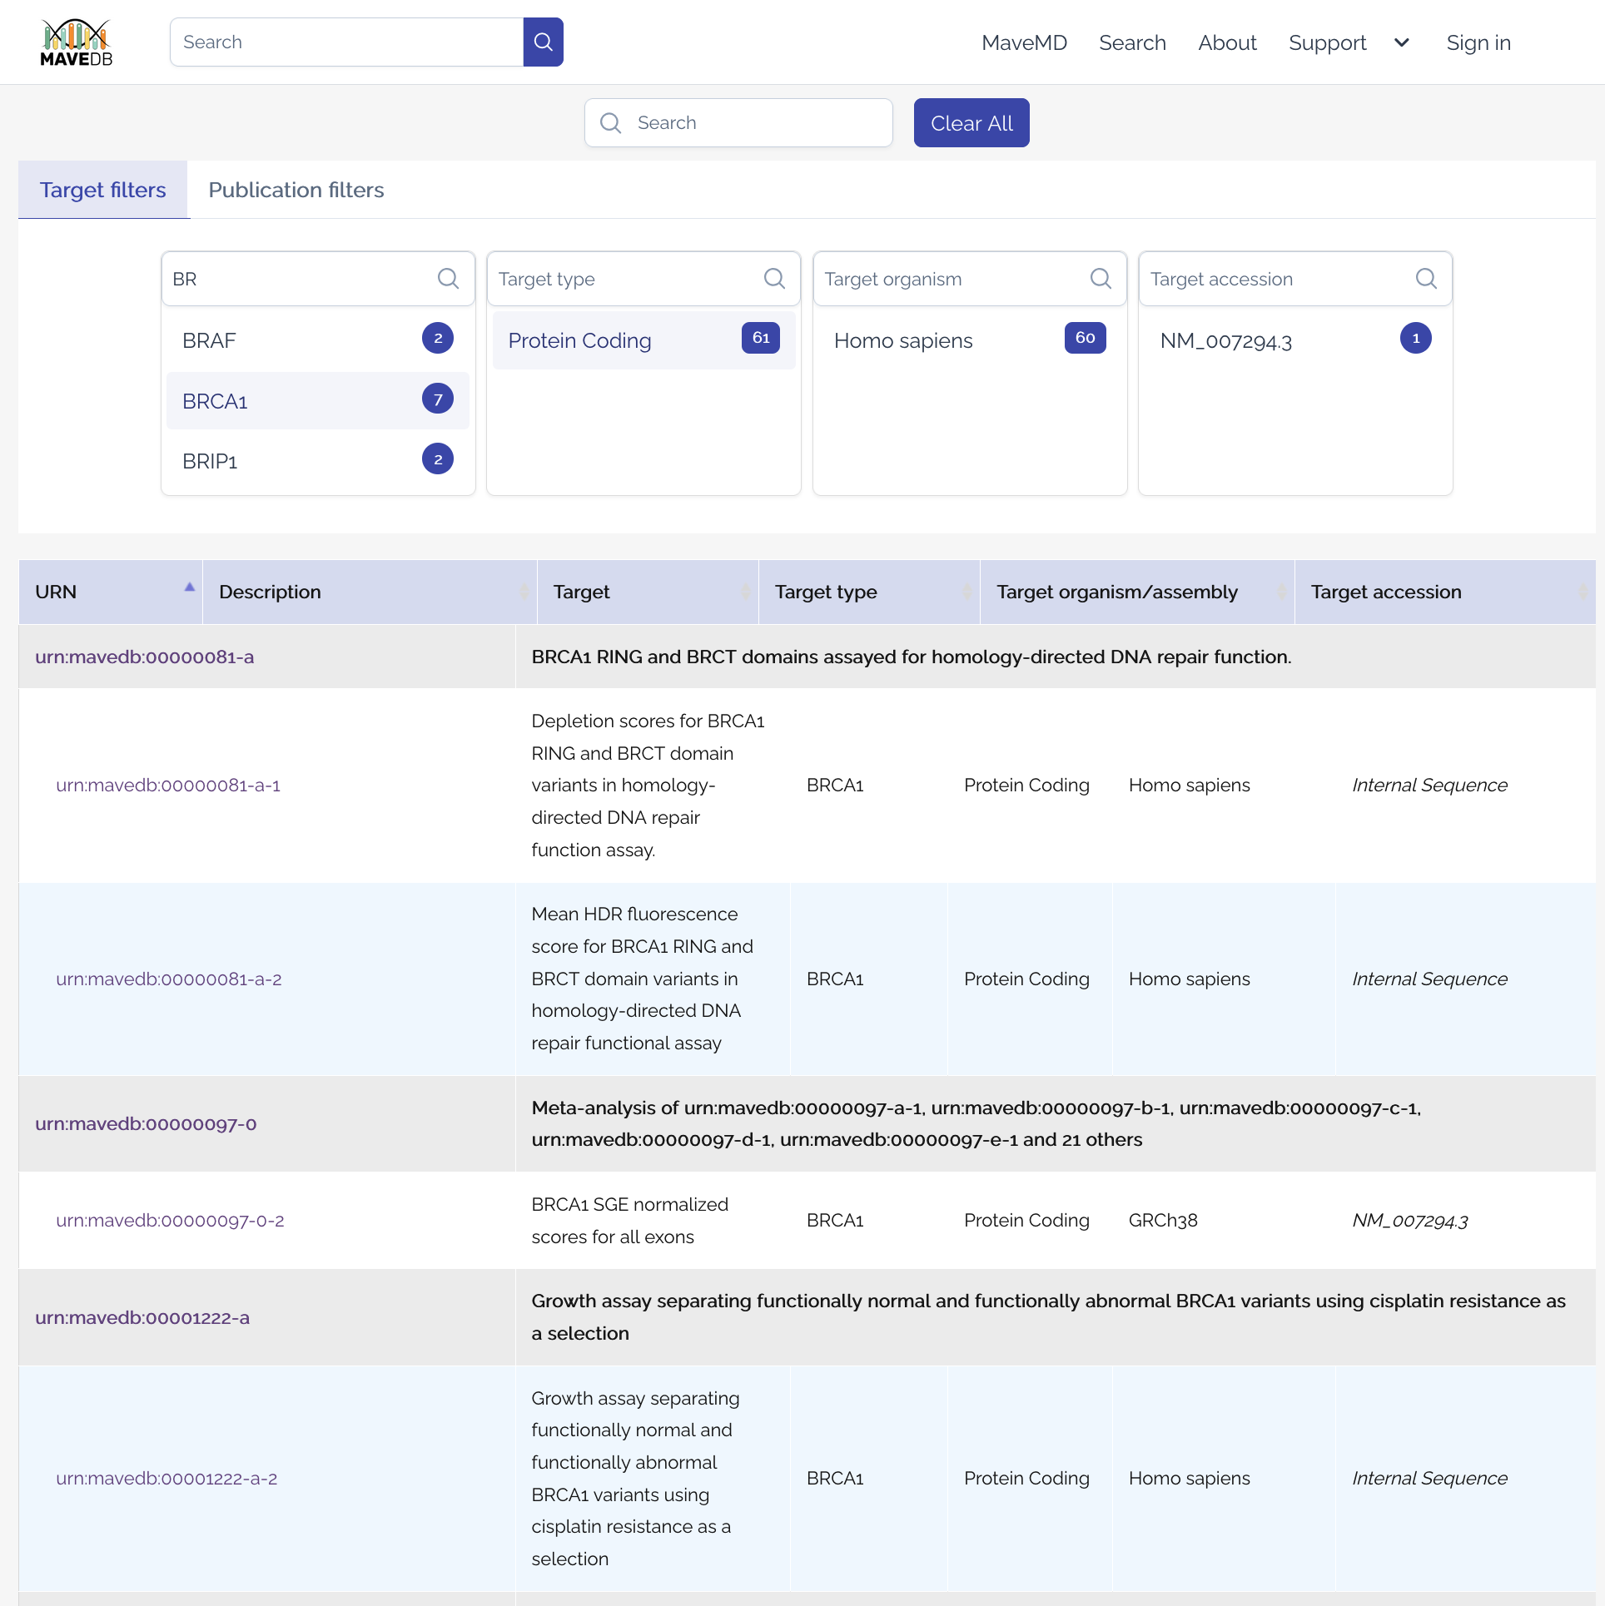Expand the Support dropdown chevron
Viewport: 1605px width, 1606px height.
point(1402,42)
